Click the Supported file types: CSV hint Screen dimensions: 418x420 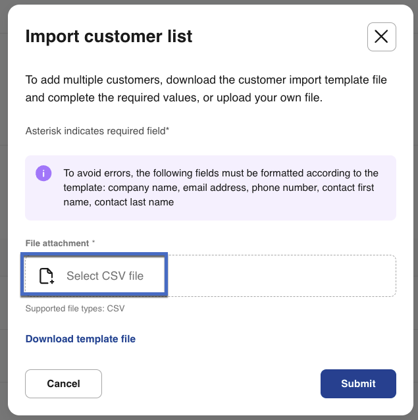point(74,308)
